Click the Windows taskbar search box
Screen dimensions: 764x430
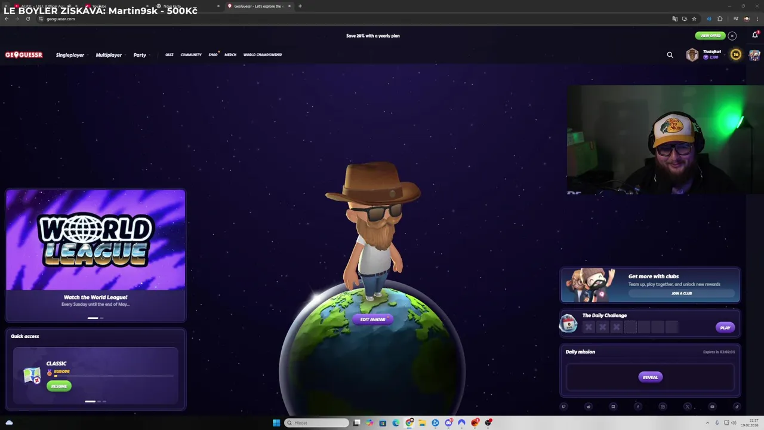[316, 423]
